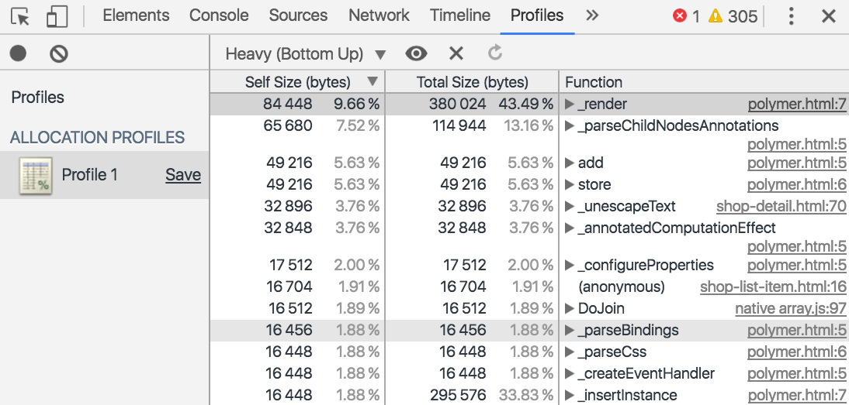Viewport: 849px width, 405px height.
Task: Click the restore all functions reload icon
Action: pos(495,53)
